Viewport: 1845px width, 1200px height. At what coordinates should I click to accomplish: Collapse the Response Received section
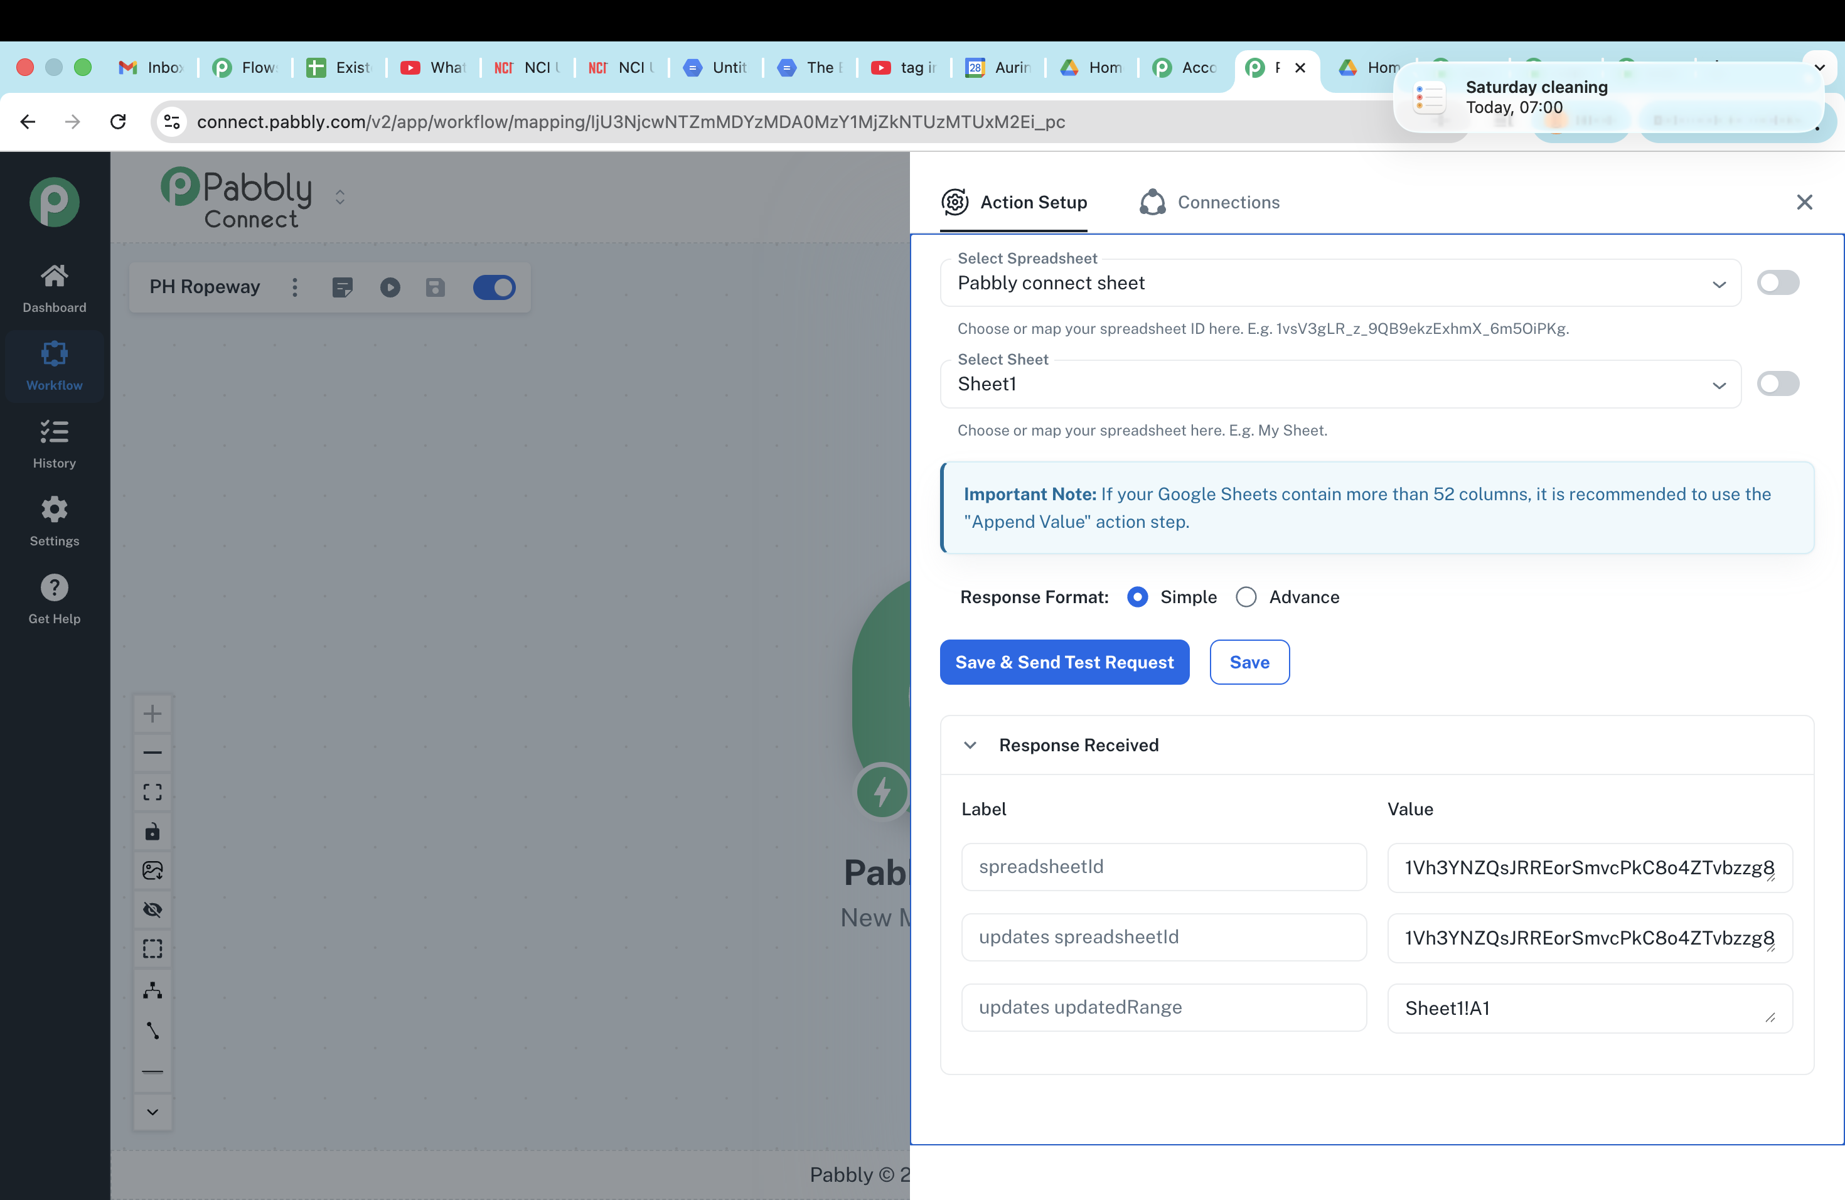(970, 745)
